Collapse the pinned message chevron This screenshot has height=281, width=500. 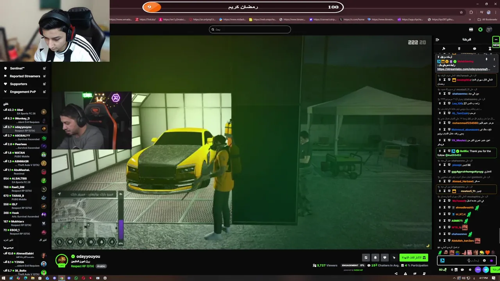[x=494, y=66]
